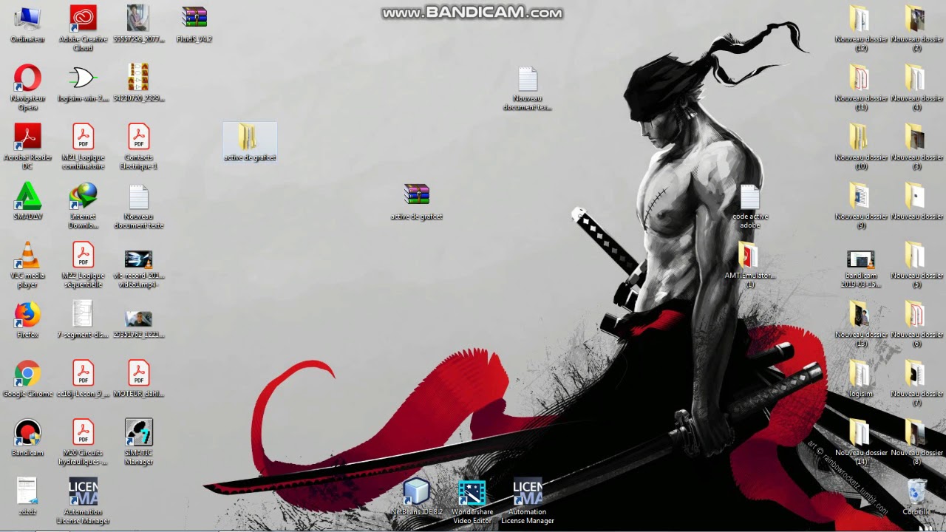Open Wondershare Video Editor shortcut
This screenshot has width=946, height=532.
(472, 501)
